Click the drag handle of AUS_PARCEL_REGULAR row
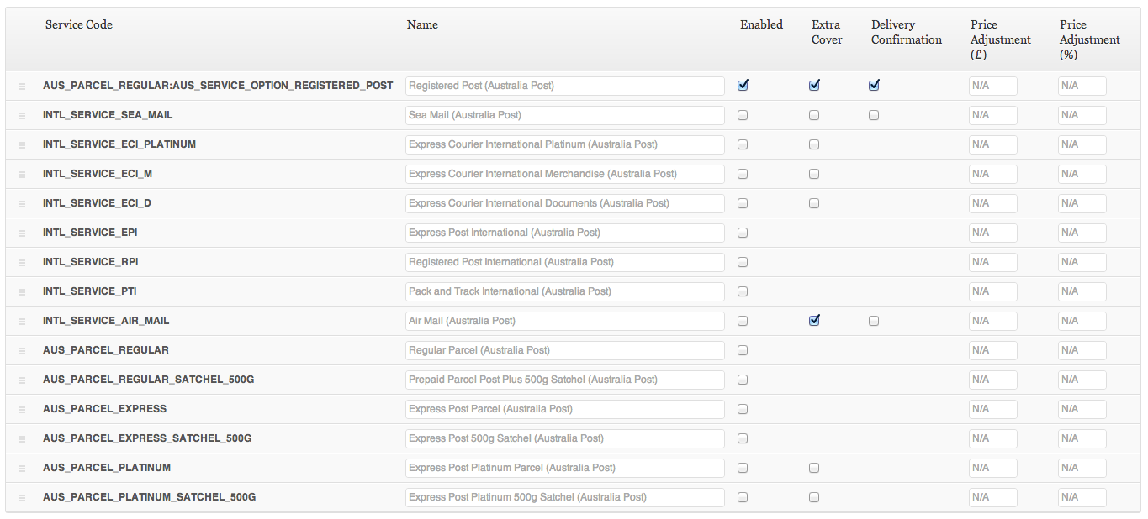1148x519 pixels. point(22,351)
